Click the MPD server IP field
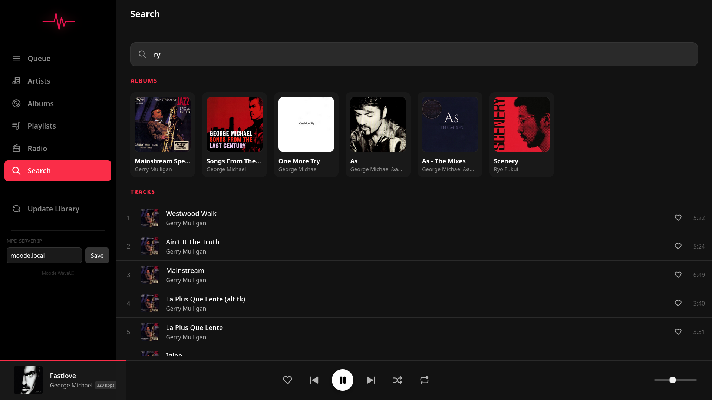 [x=44, y=256]
